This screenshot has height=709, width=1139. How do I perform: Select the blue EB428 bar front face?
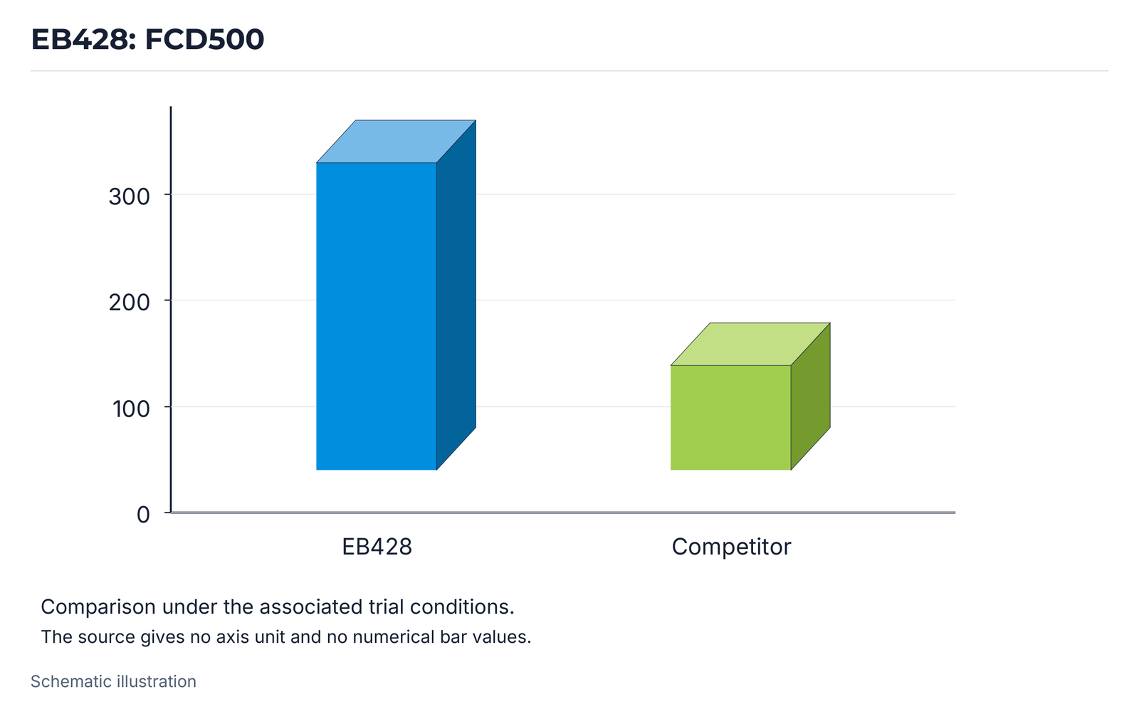pos(376,316)
